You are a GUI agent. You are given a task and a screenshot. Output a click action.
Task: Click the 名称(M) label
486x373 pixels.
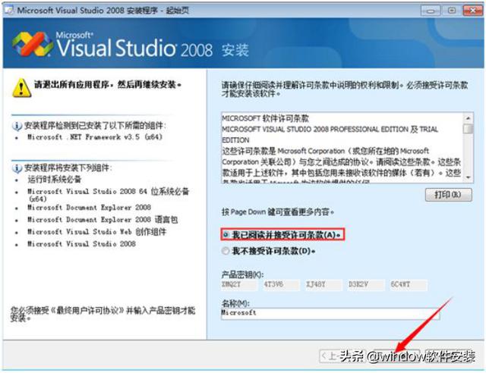click(235, 303)
